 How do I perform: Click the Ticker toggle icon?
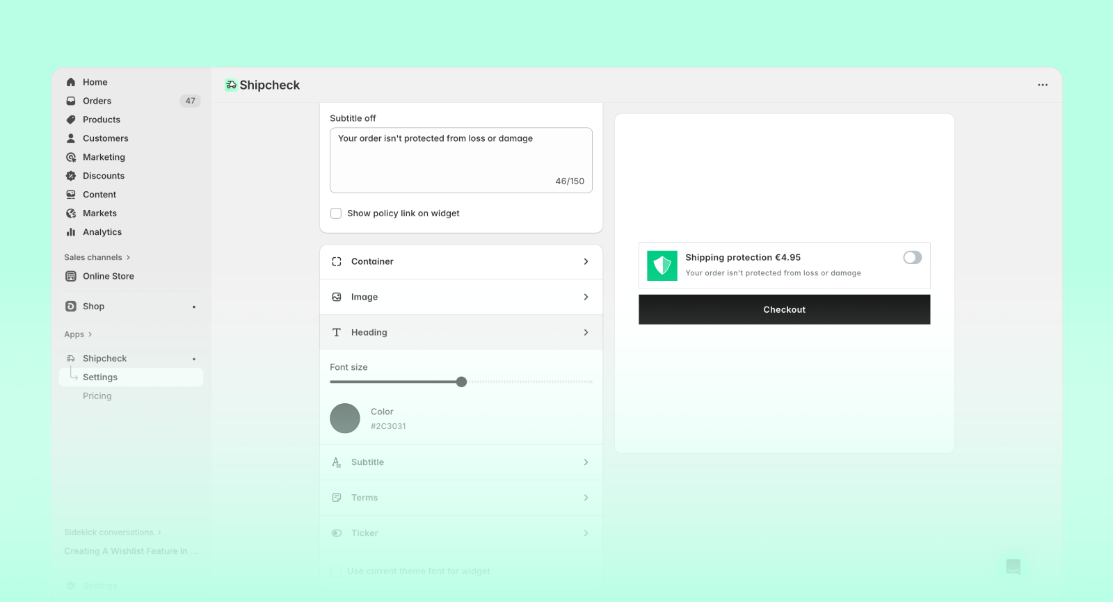click(337, 533)
